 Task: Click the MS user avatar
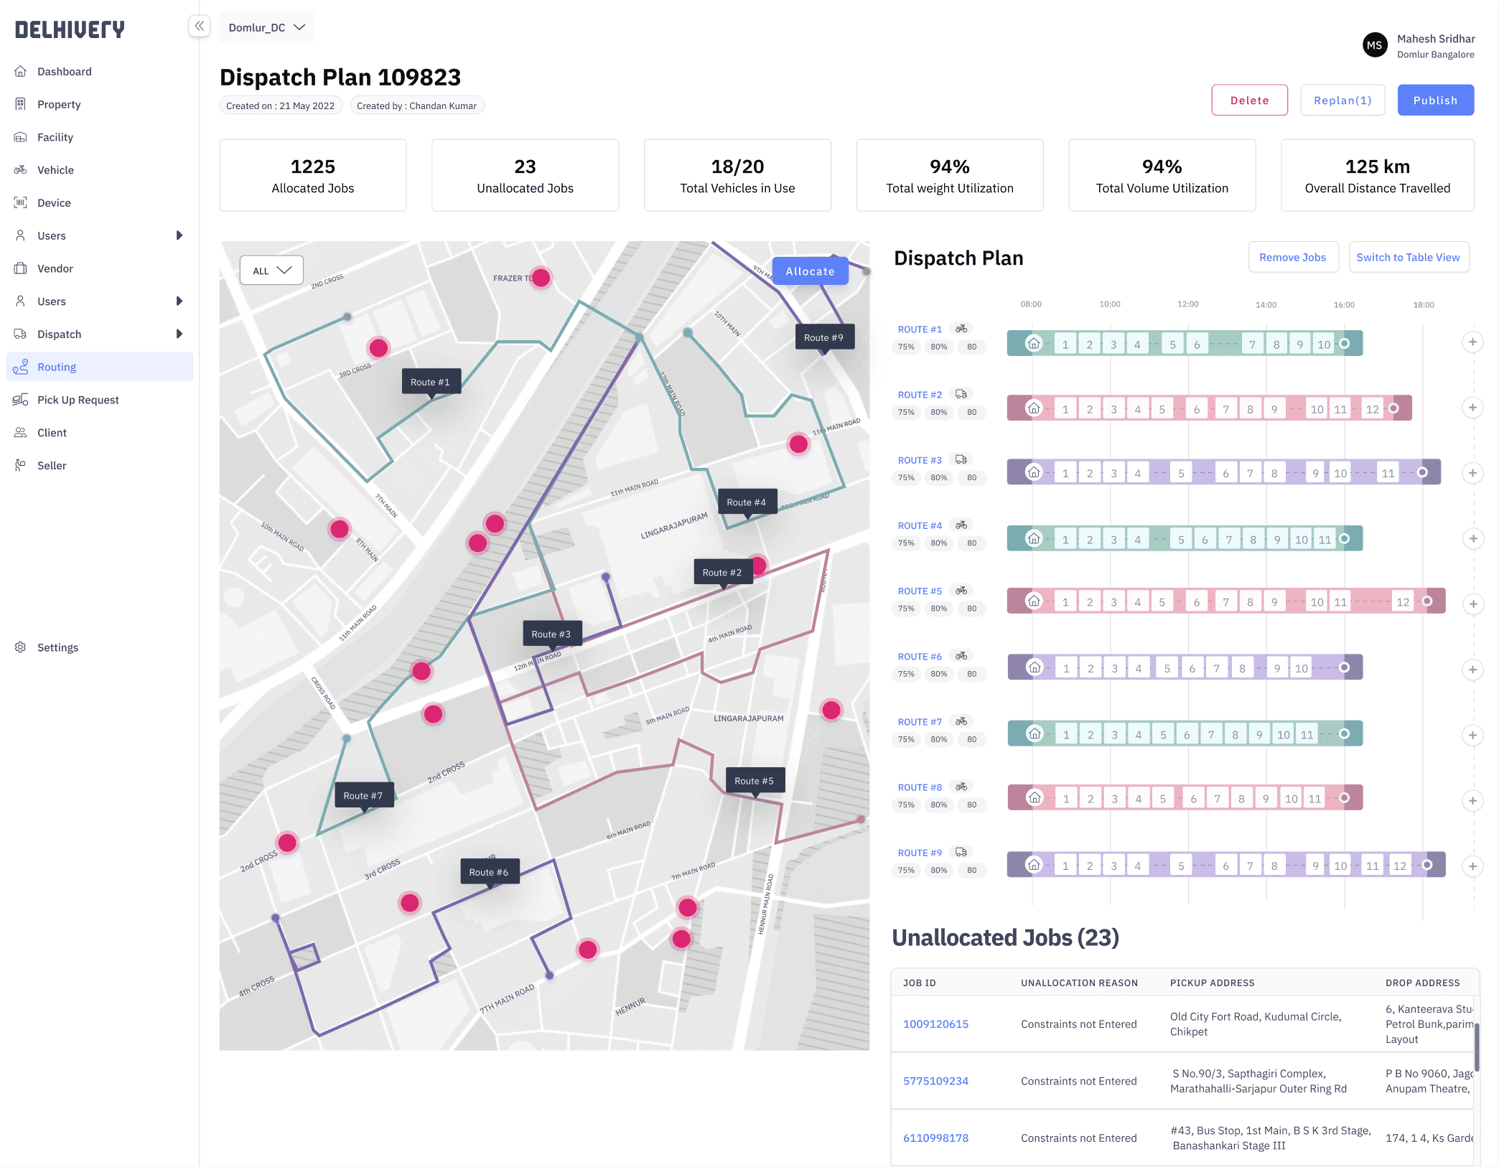tap(1374, 45)
